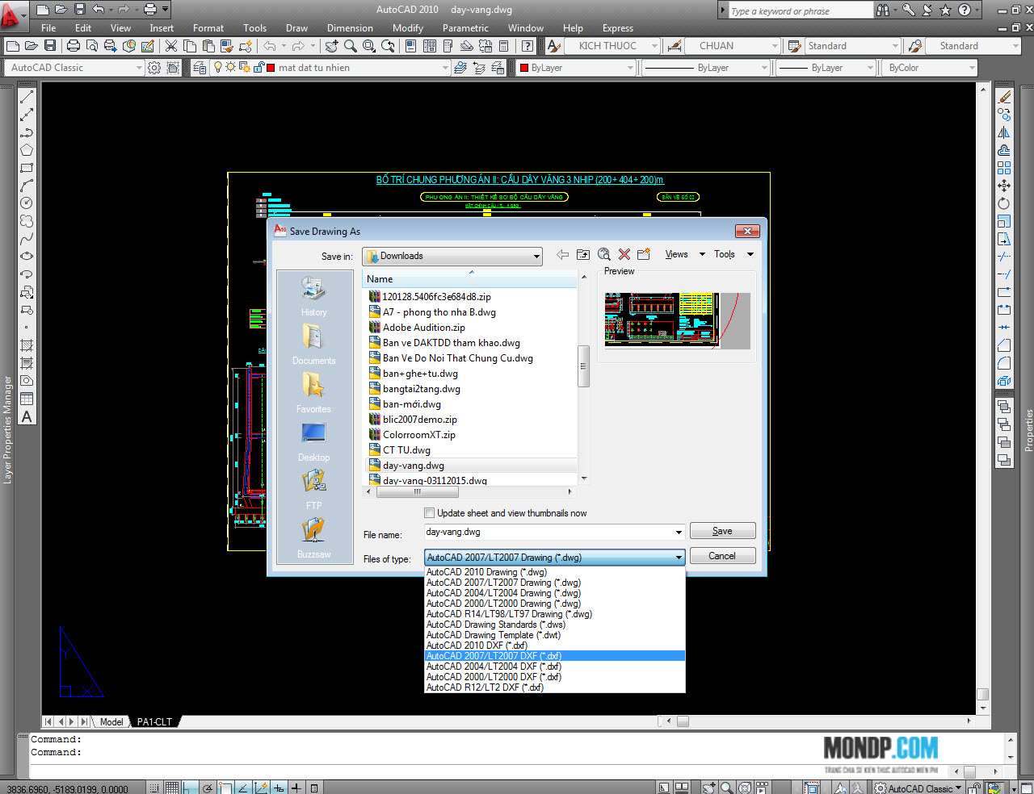Select the Multiline Text A tool

click(27, 416)
